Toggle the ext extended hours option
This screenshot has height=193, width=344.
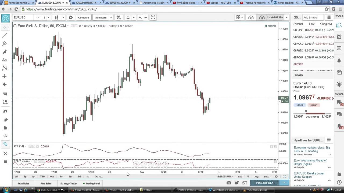240,176
